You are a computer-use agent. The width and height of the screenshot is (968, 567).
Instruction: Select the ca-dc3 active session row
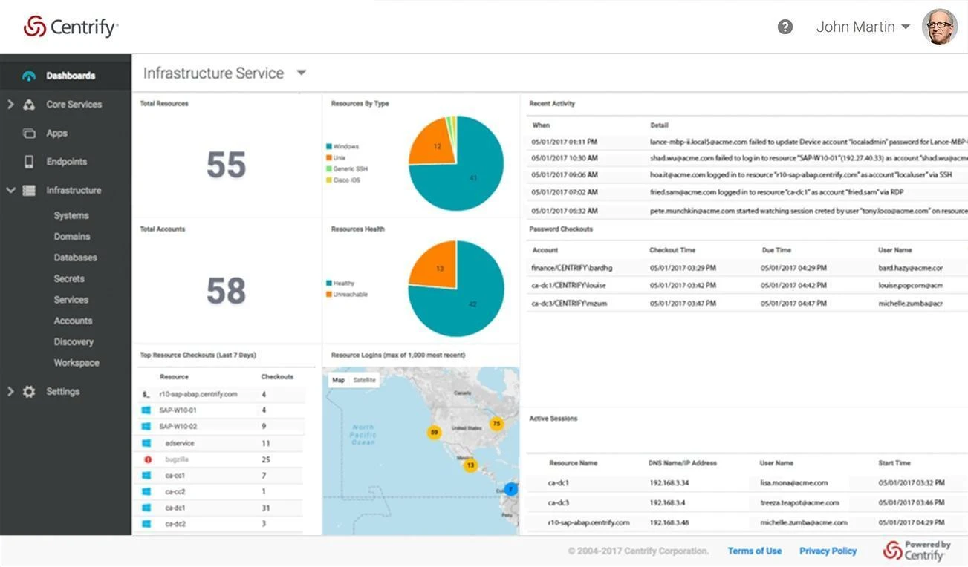(x=747, y=503)
